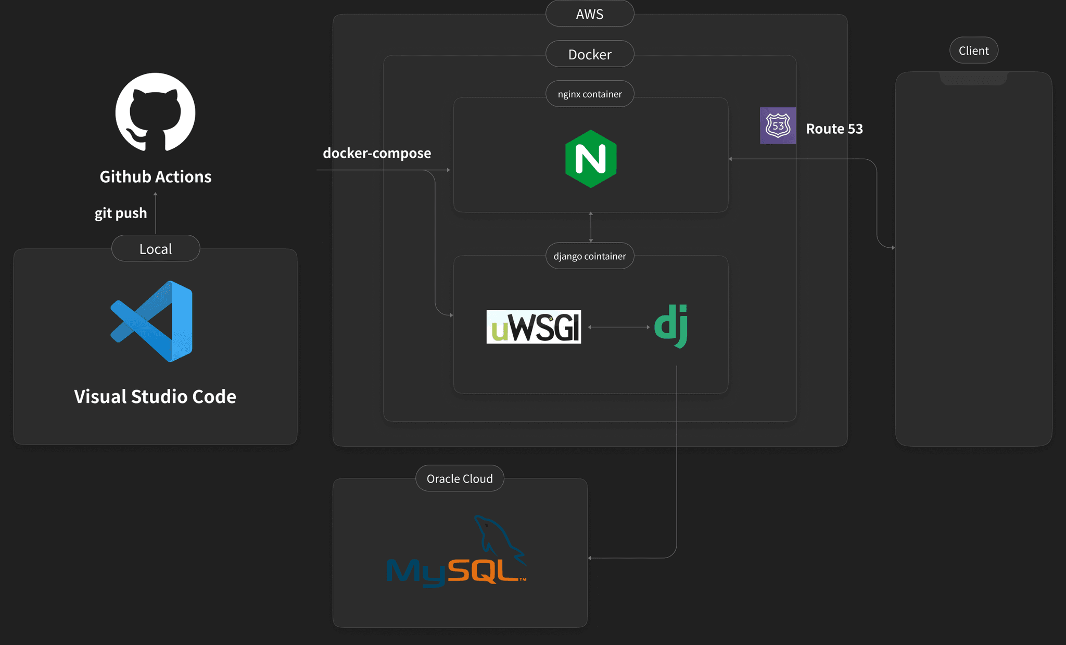
Task: Click the purple Route 53 icon
Action: (x=778, y=125)
